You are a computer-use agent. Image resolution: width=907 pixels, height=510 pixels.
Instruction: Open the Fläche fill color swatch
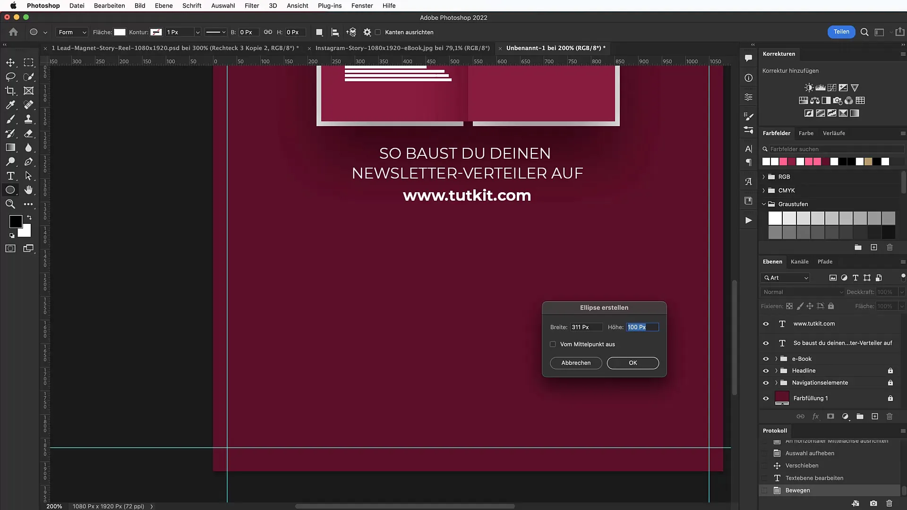click(120, 32)
